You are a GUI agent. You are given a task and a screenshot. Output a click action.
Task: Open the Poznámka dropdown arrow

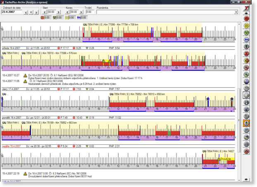point(236,12)
